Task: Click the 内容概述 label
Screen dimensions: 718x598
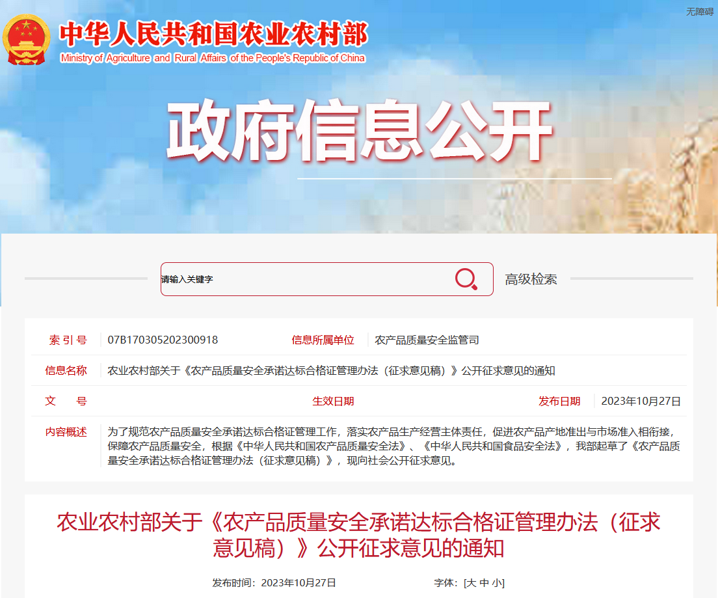Action: (66, 432)
